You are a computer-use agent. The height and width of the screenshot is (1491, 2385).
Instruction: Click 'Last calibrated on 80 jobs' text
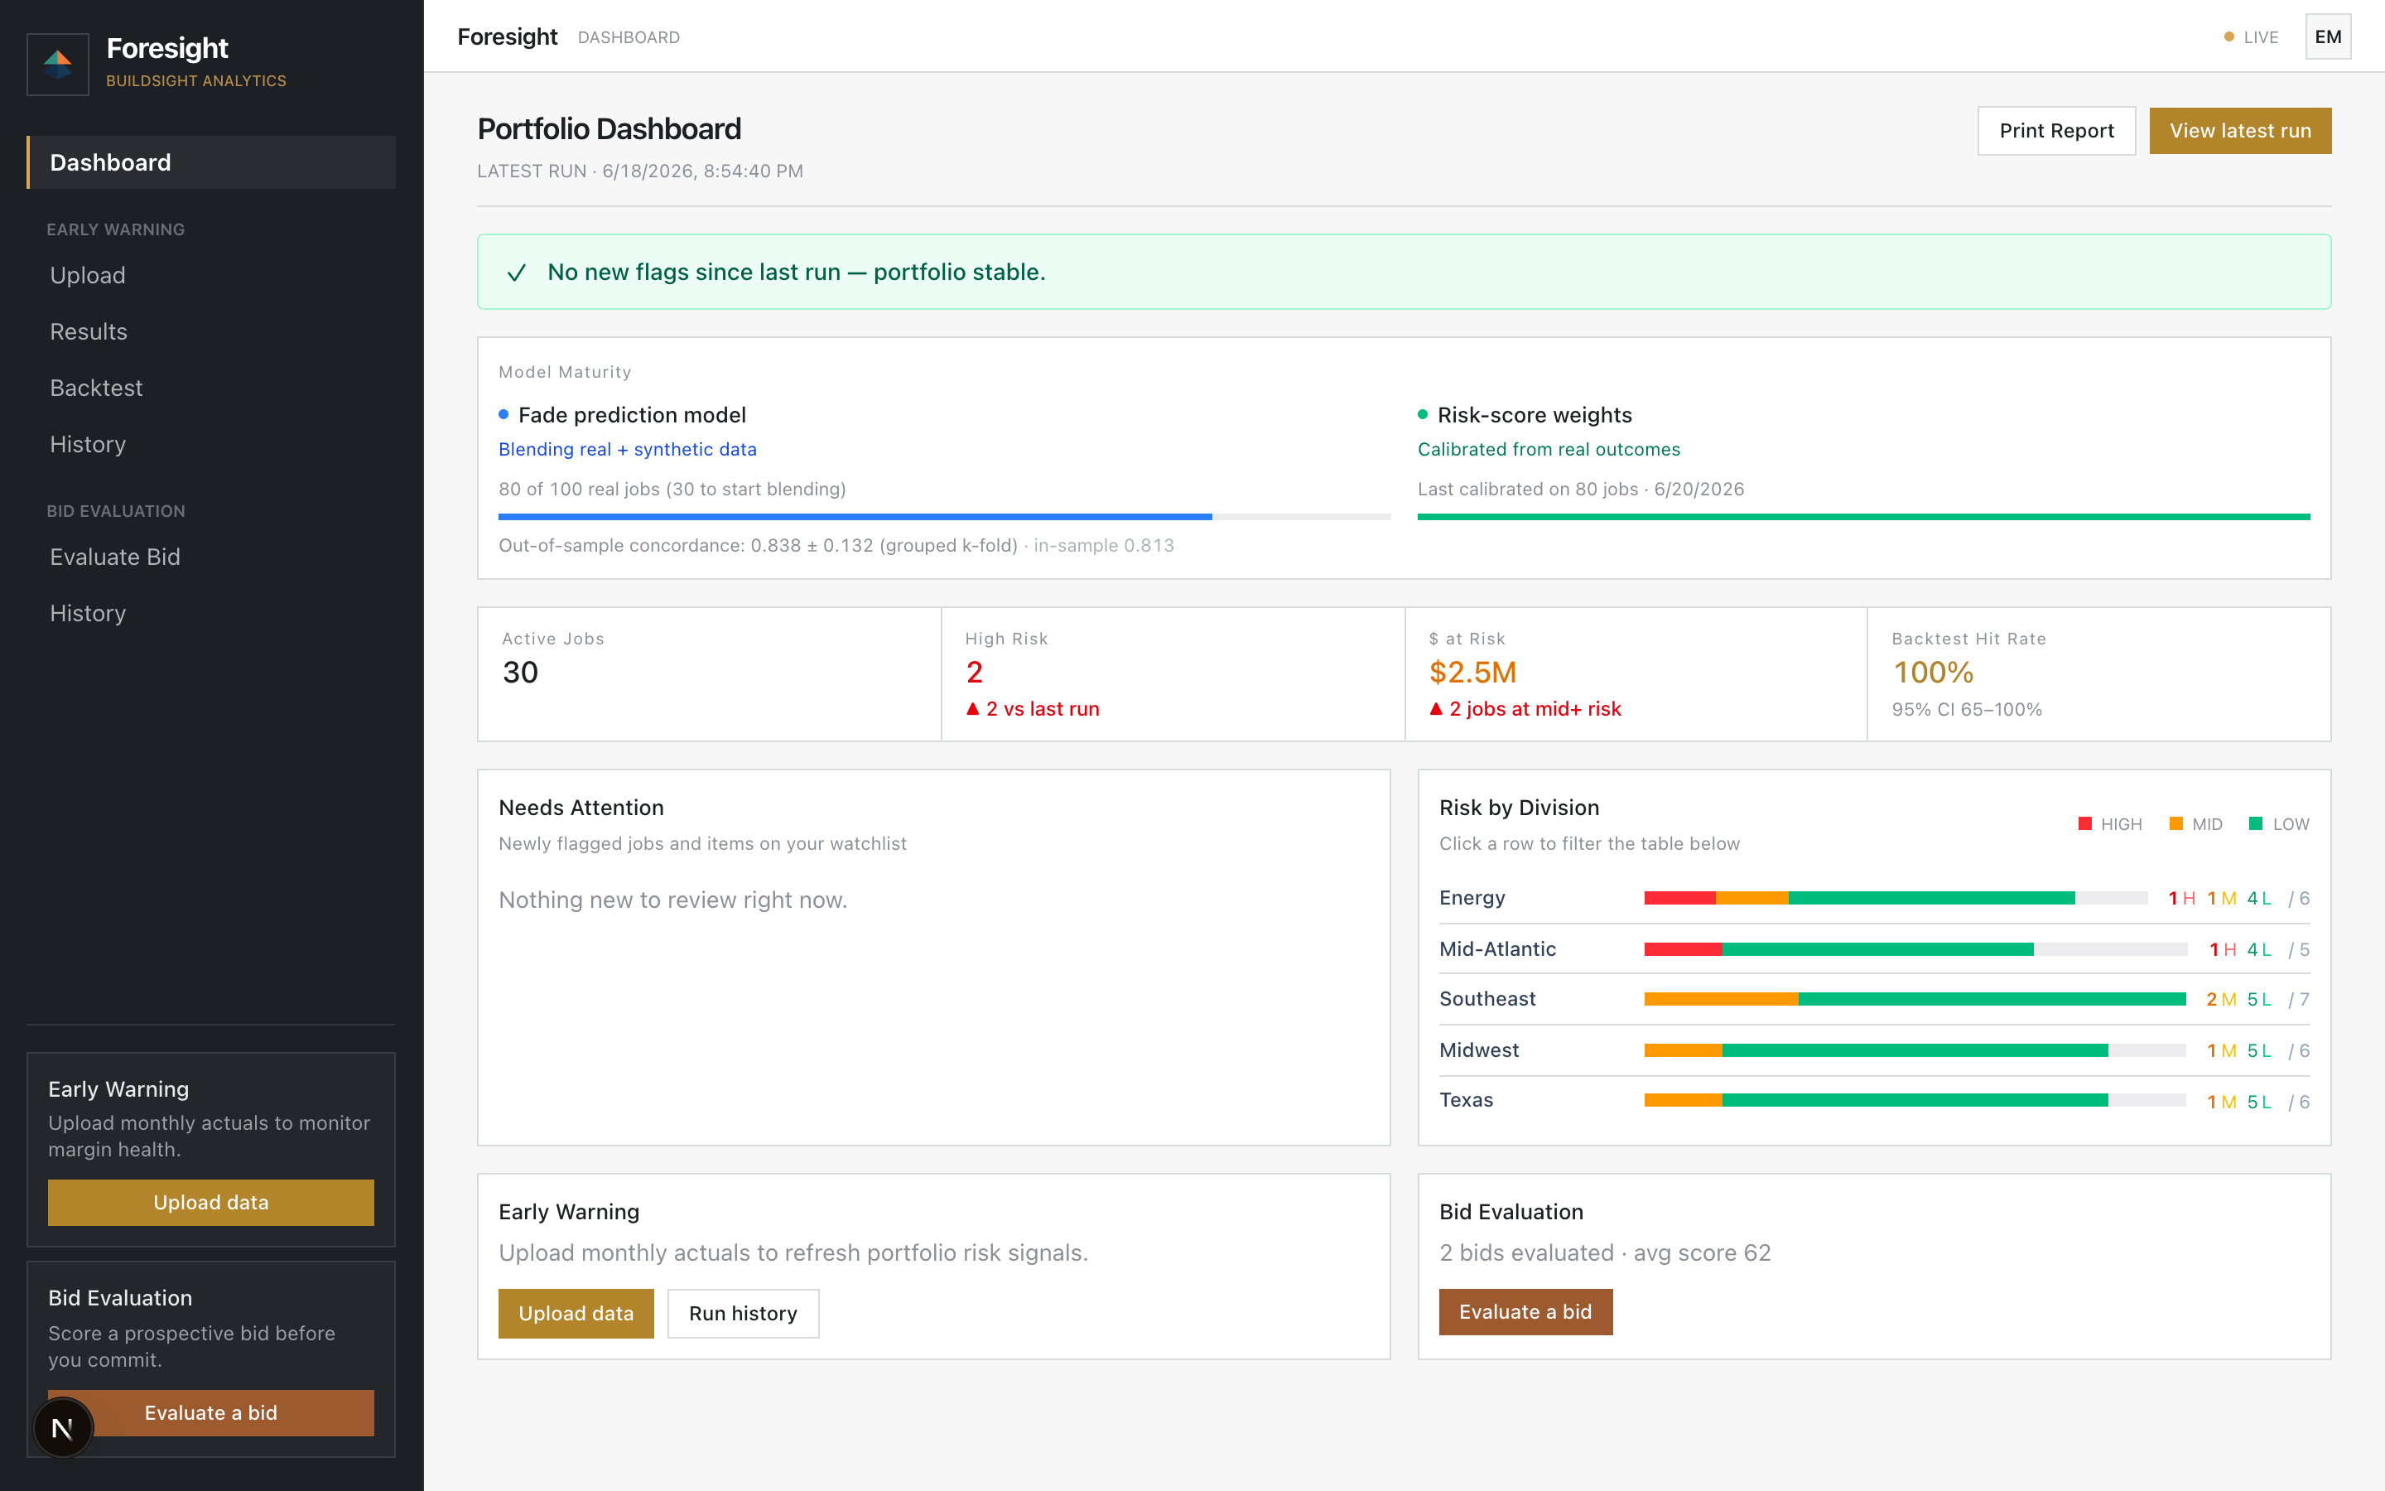(1580, 489)
